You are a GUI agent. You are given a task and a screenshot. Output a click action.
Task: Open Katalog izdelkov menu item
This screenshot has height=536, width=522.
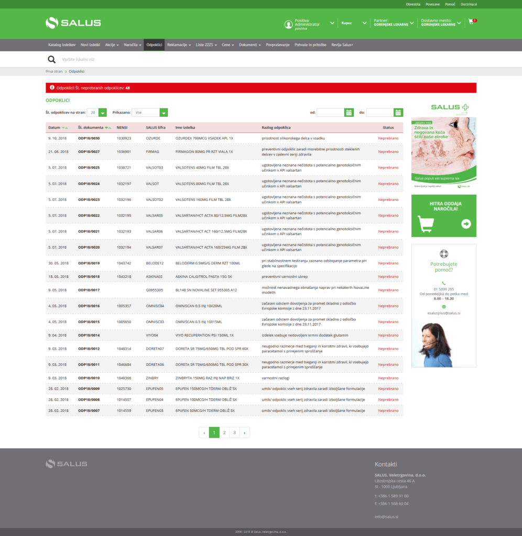(x=62, y=45)
